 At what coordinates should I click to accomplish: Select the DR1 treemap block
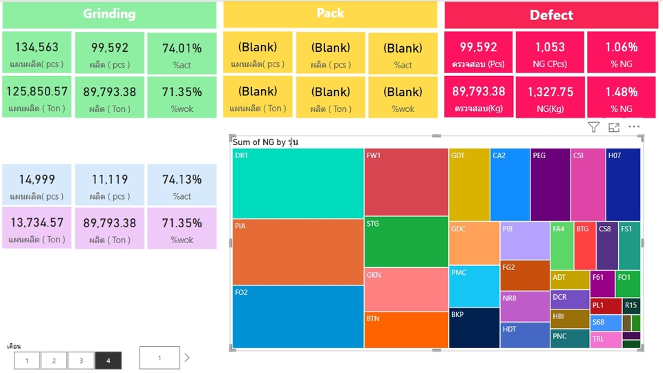(x=298, y=183)
